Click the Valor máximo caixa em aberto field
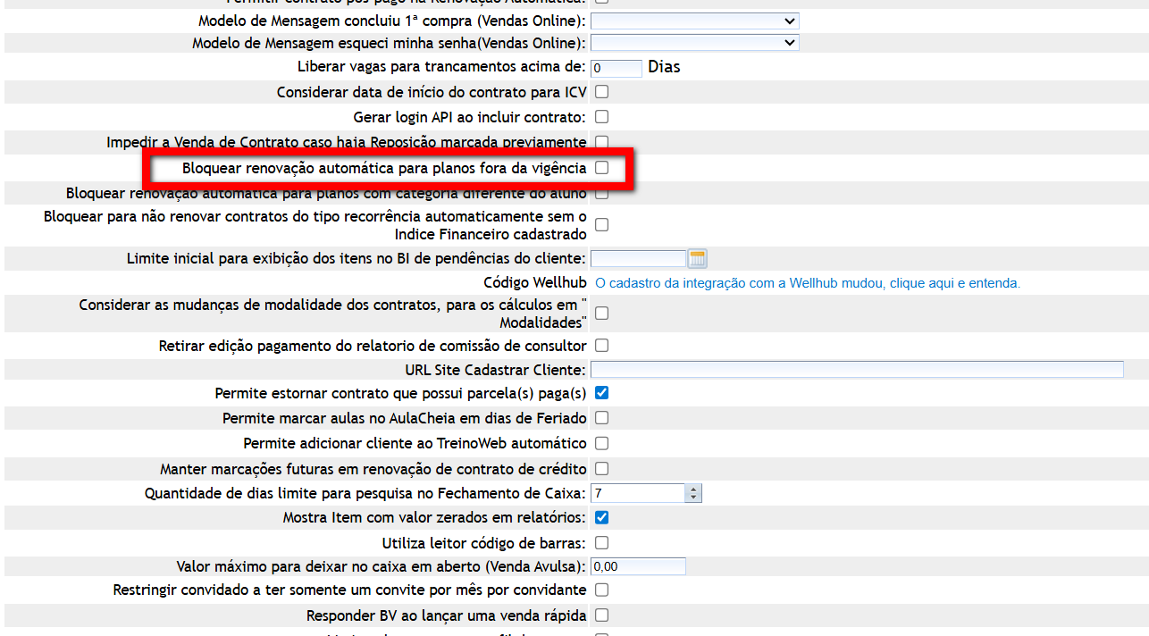1149x636 pixels. pyautogui.click(x=638, y=566)
